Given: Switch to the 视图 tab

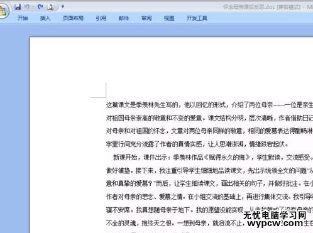Looking at the screenshot, I should [x=169, y=18].
